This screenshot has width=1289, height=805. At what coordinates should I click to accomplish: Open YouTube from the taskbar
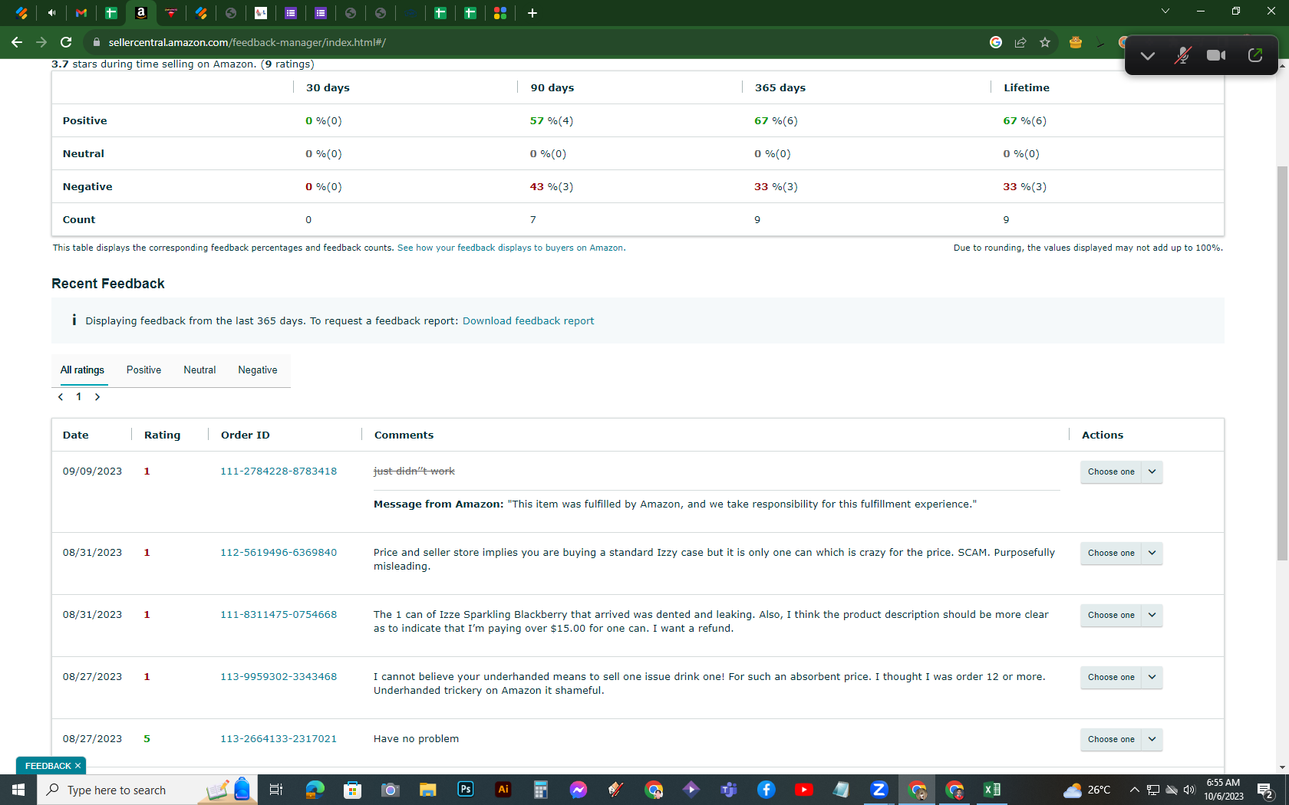tap(804, 790)
